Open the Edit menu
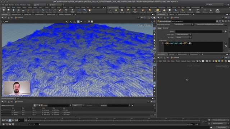This screenshot has height=129, width=230. click(x=7, y=5)
